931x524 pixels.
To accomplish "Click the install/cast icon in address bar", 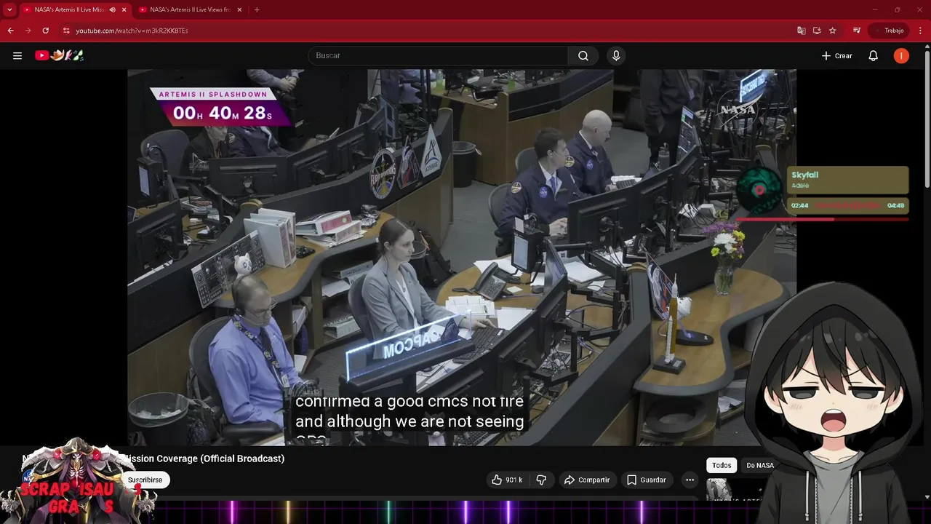I will (x=817, y=31).
